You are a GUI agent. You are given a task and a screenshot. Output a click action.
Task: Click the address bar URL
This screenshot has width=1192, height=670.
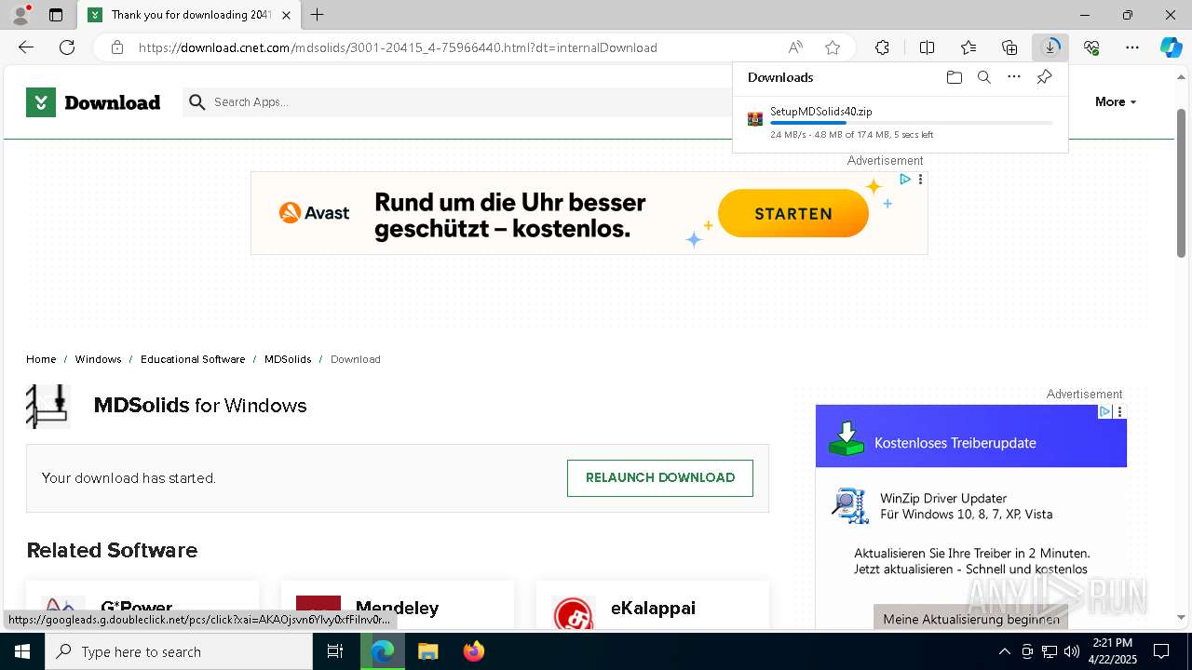click(x=398, y=47)
